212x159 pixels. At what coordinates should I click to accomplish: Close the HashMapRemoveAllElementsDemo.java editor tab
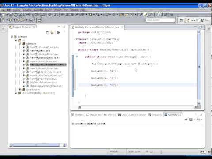click(122, 27)
